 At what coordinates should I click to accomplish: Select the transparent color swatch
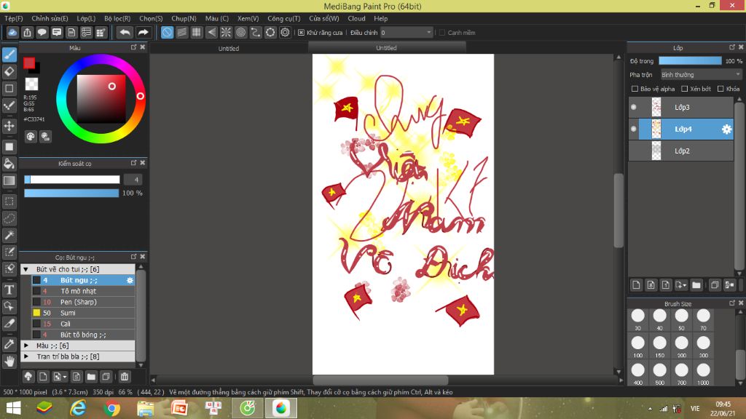pyautogui.click(x=31, y=84)
